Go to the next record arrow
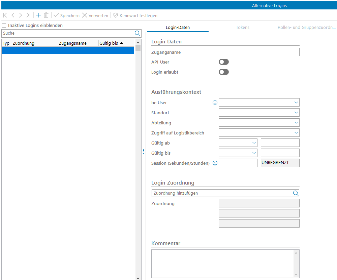 pyautogui.click(x=21, y=15)
